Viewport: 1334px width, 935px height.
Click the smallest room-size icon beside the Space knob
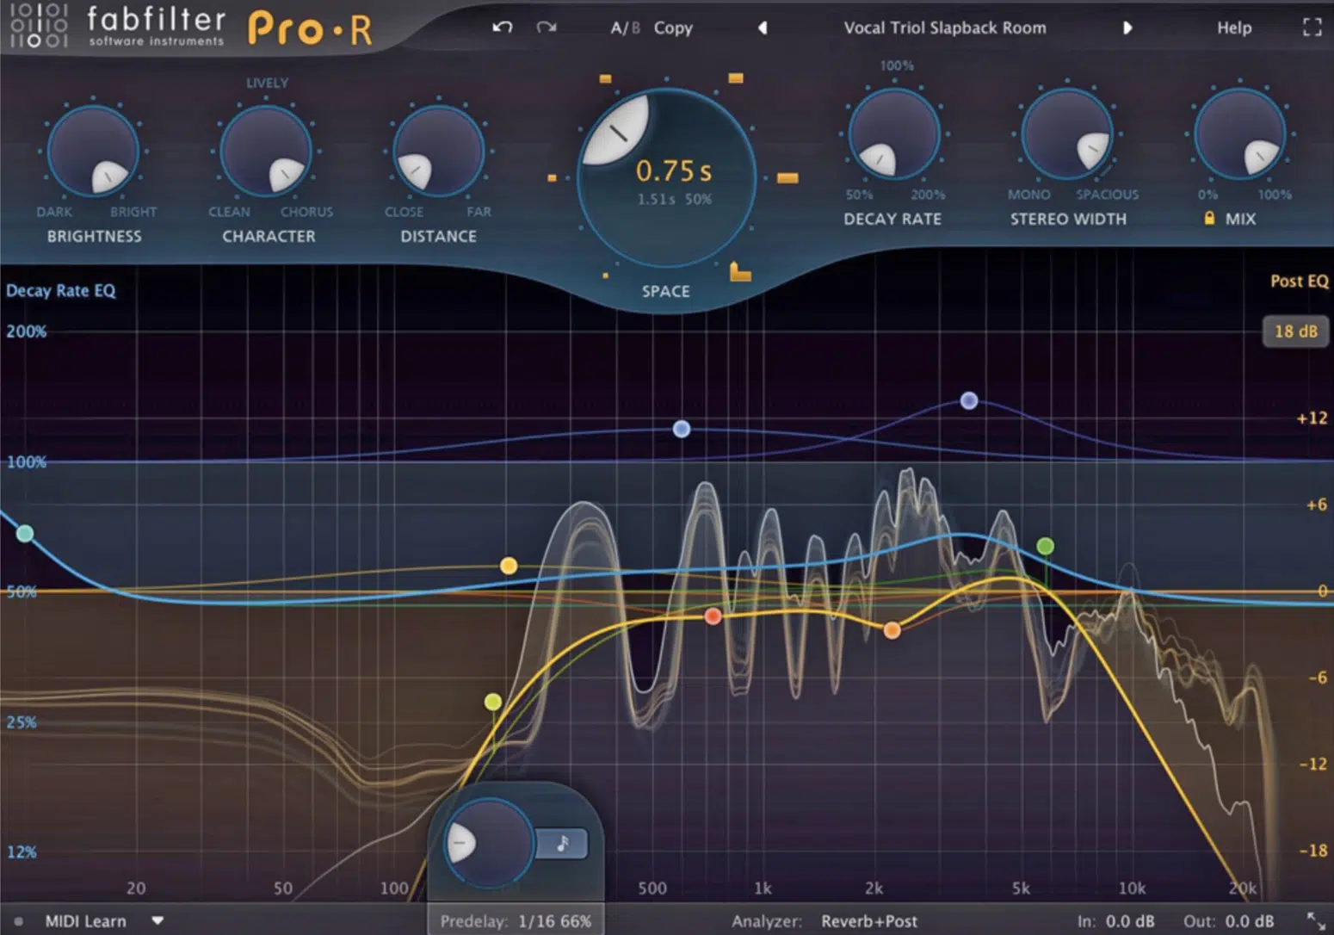606,276
